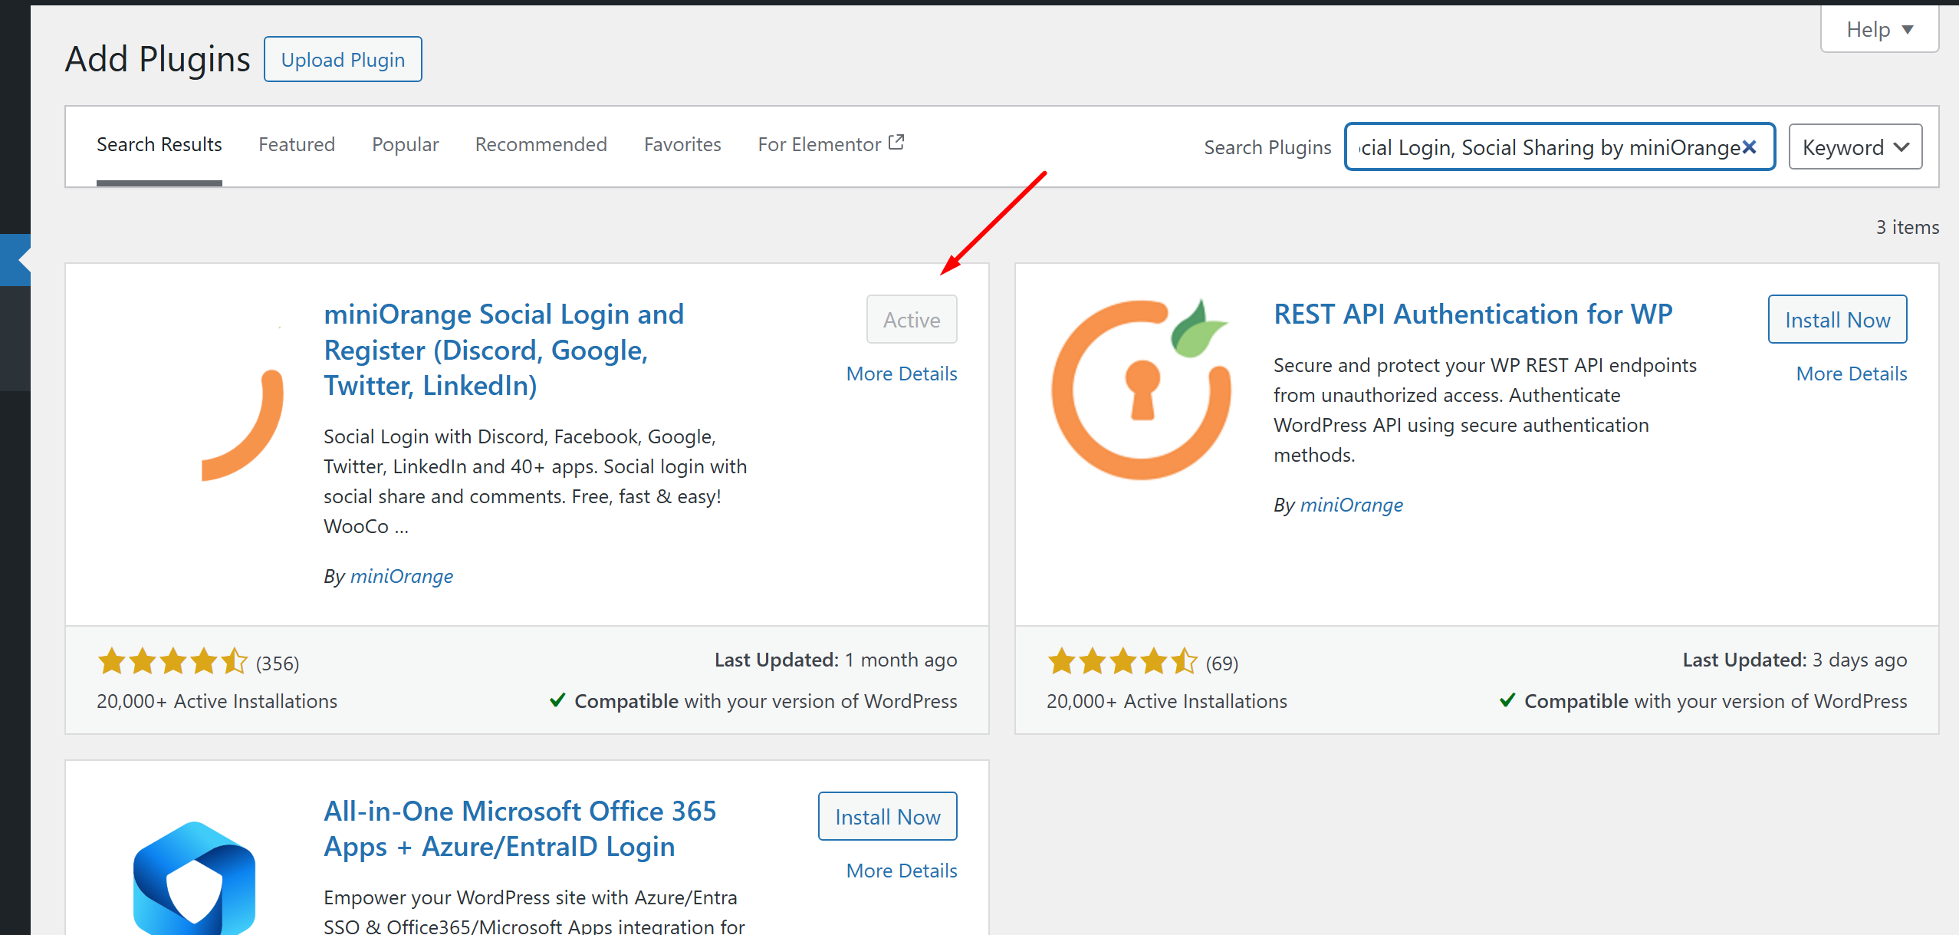Viewport: 1959px width, 935px height.
Task: Click the star rating of REST API Authentication
Action: pyautogui.click(x=1122, y=661)
